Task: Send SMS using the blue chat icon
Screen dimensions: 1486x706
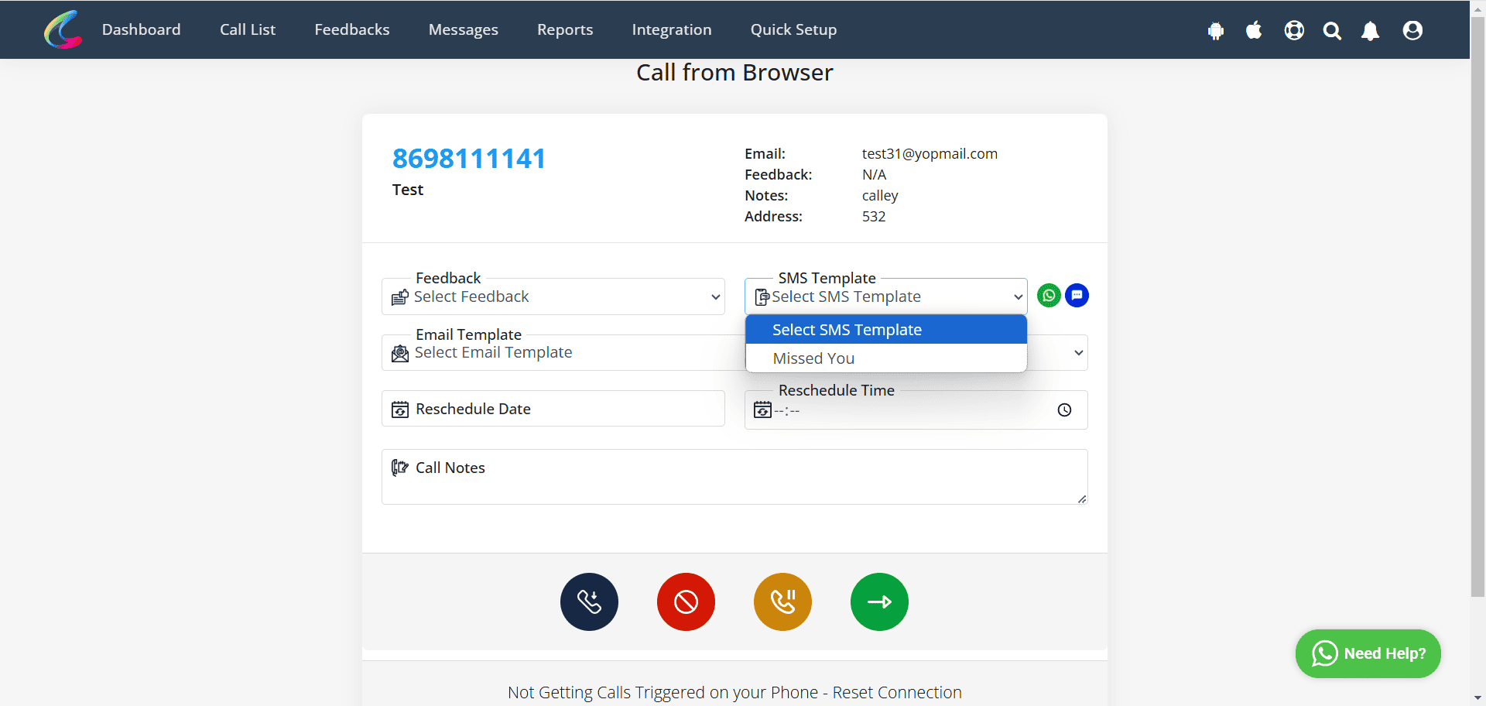Action: 1077,295
